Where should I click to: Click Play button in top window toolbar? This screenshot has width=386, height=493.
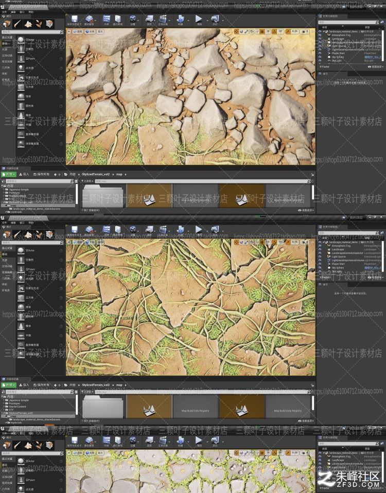pyautogui.click(x=199, y=19)
